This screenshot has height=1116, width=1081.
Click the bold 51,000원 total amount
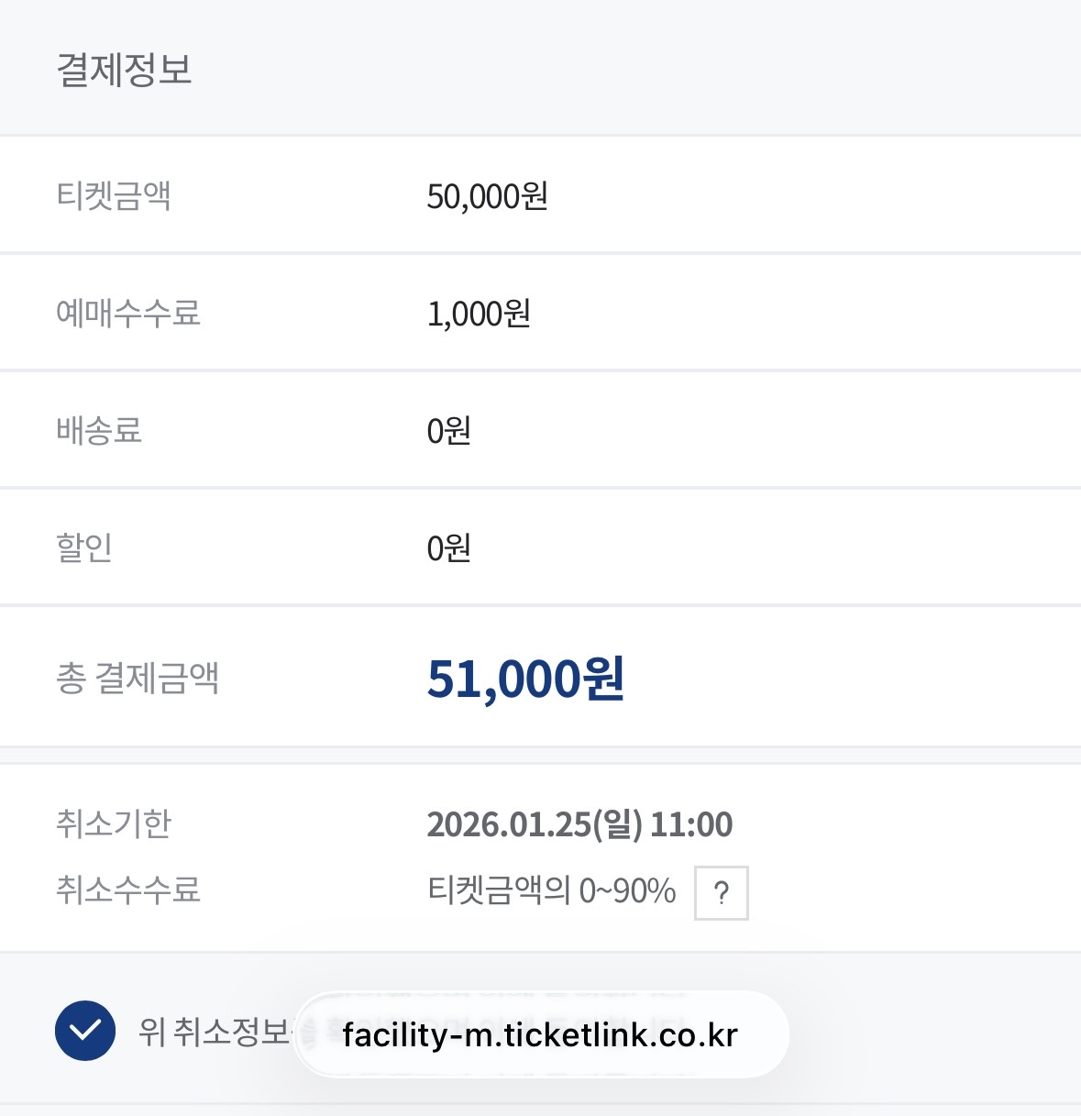[x=525, y=680]
